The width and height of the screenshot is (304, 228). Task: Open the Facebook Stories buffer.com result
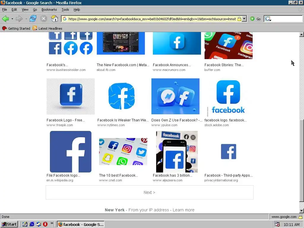click(x=224, y=65)
